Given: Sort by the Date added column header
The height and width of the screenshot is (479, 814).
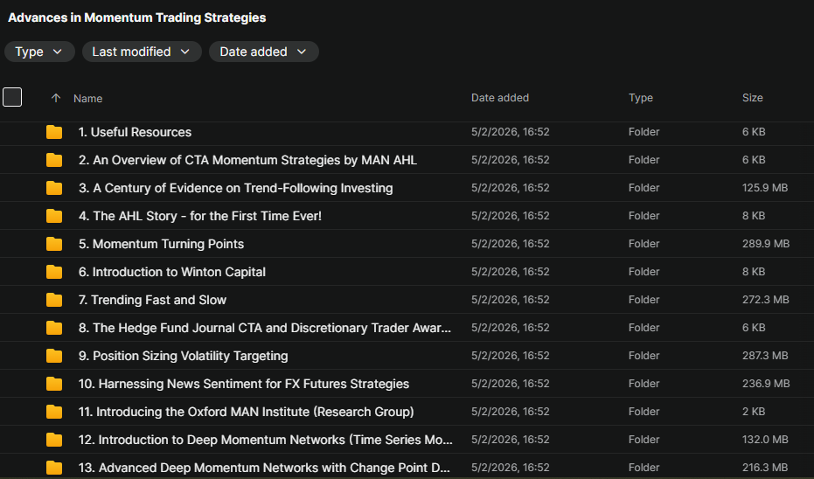Looking at the screenshot, I should pyautogui.click(x=500, y=98).
